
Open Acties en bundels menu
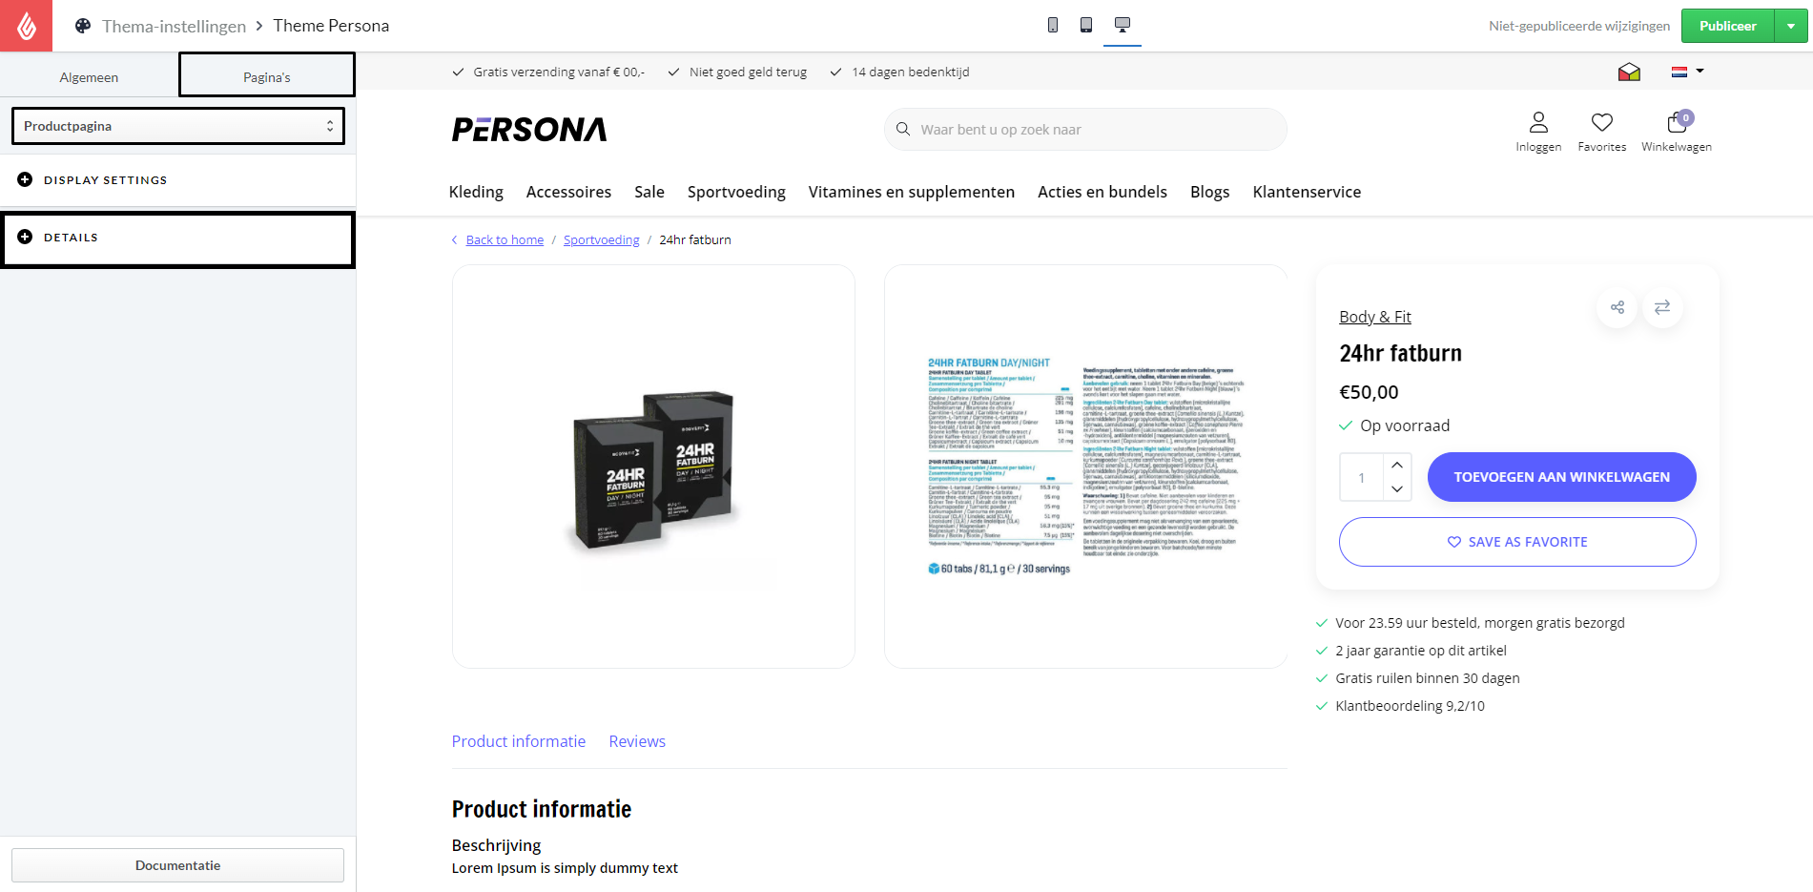[x=1102, y=192]
